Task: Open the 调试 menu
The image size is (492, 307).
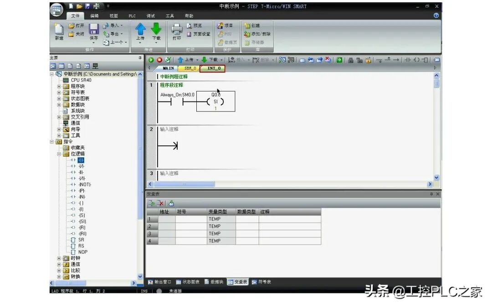Action: [x=151, y=15]
